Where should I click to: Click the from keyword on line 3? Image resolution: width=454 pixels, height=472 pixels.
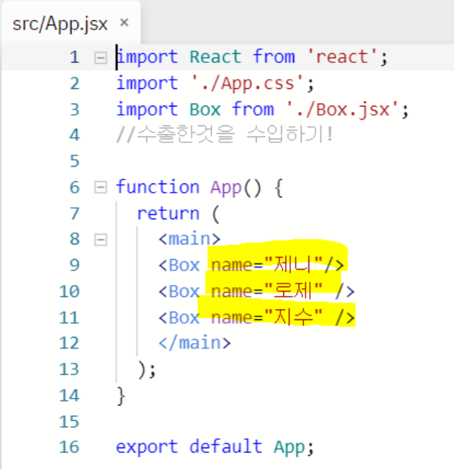[x=253, y=109]
